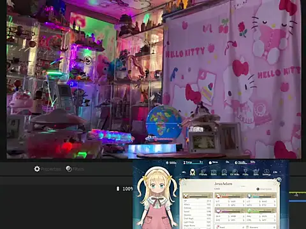Open the game Settings icon
This screenshot has height=229, width=306.
click(x=266, y=172)
